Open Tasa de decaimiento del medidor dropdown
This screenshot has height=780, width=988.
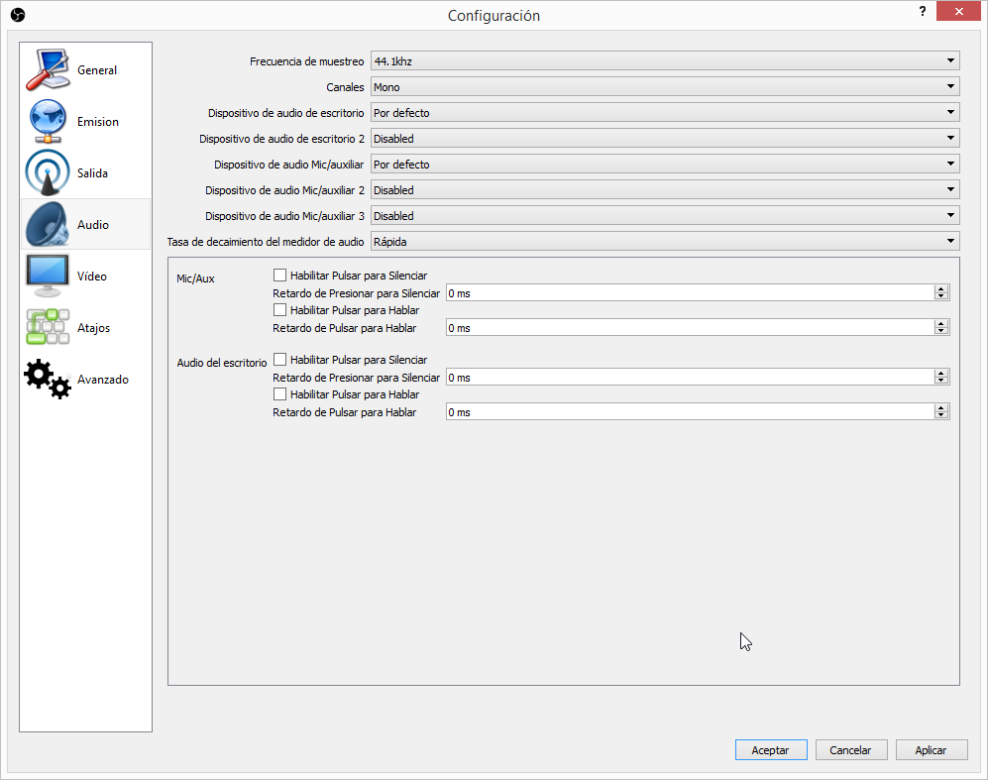click(665, 242)
